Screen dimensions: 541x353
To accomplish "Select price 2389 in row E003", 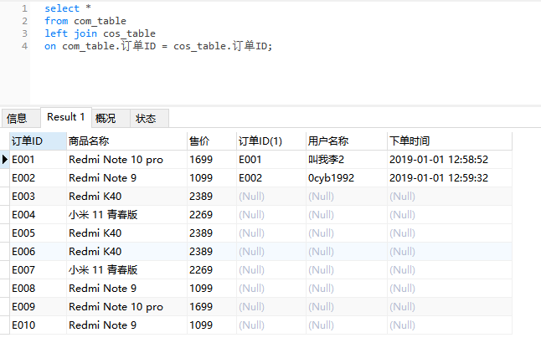I will (212, 197).
